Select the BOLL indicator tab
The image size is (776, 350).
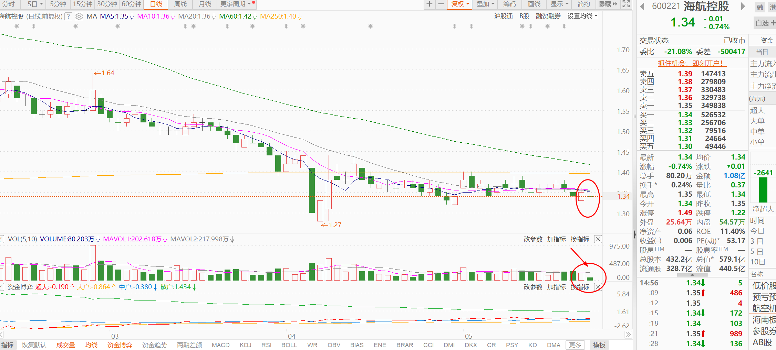click(289, 345)
